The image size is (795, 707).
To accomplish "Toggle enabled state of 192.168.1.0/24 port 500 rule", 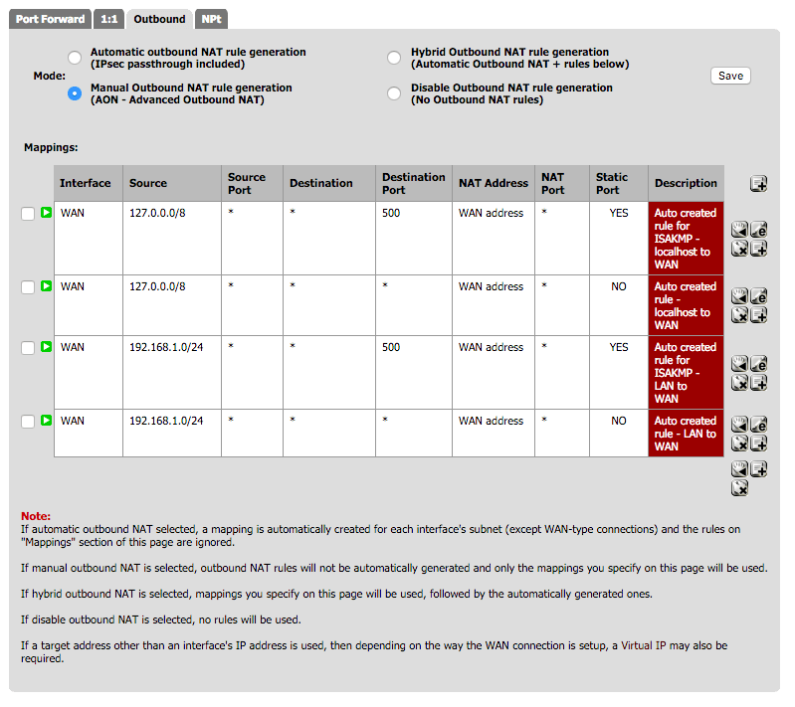I will click(46, 347).
